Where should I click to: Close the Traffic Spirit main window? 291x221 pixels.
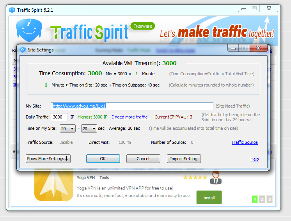(x=268, y=8)
